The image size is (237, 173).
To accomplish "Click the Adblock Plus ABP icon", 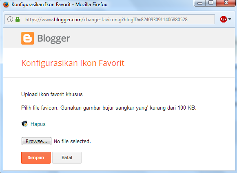I will click(x=224, y=19).
